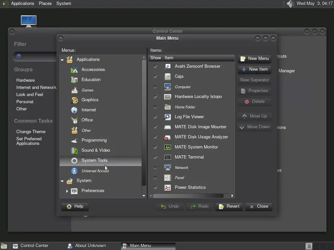The width and height of the screenshot is (334, 250).
Task: Click the New Menu button
Action: pyautogui.click(x=254, y=59)
